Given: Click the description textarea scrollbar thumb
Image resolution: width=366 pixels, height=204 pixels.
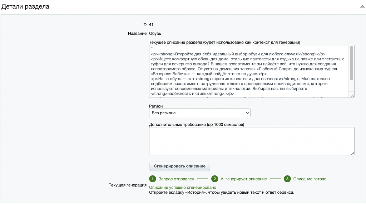Looking at the screenshot, I should (x=352, y=63).
